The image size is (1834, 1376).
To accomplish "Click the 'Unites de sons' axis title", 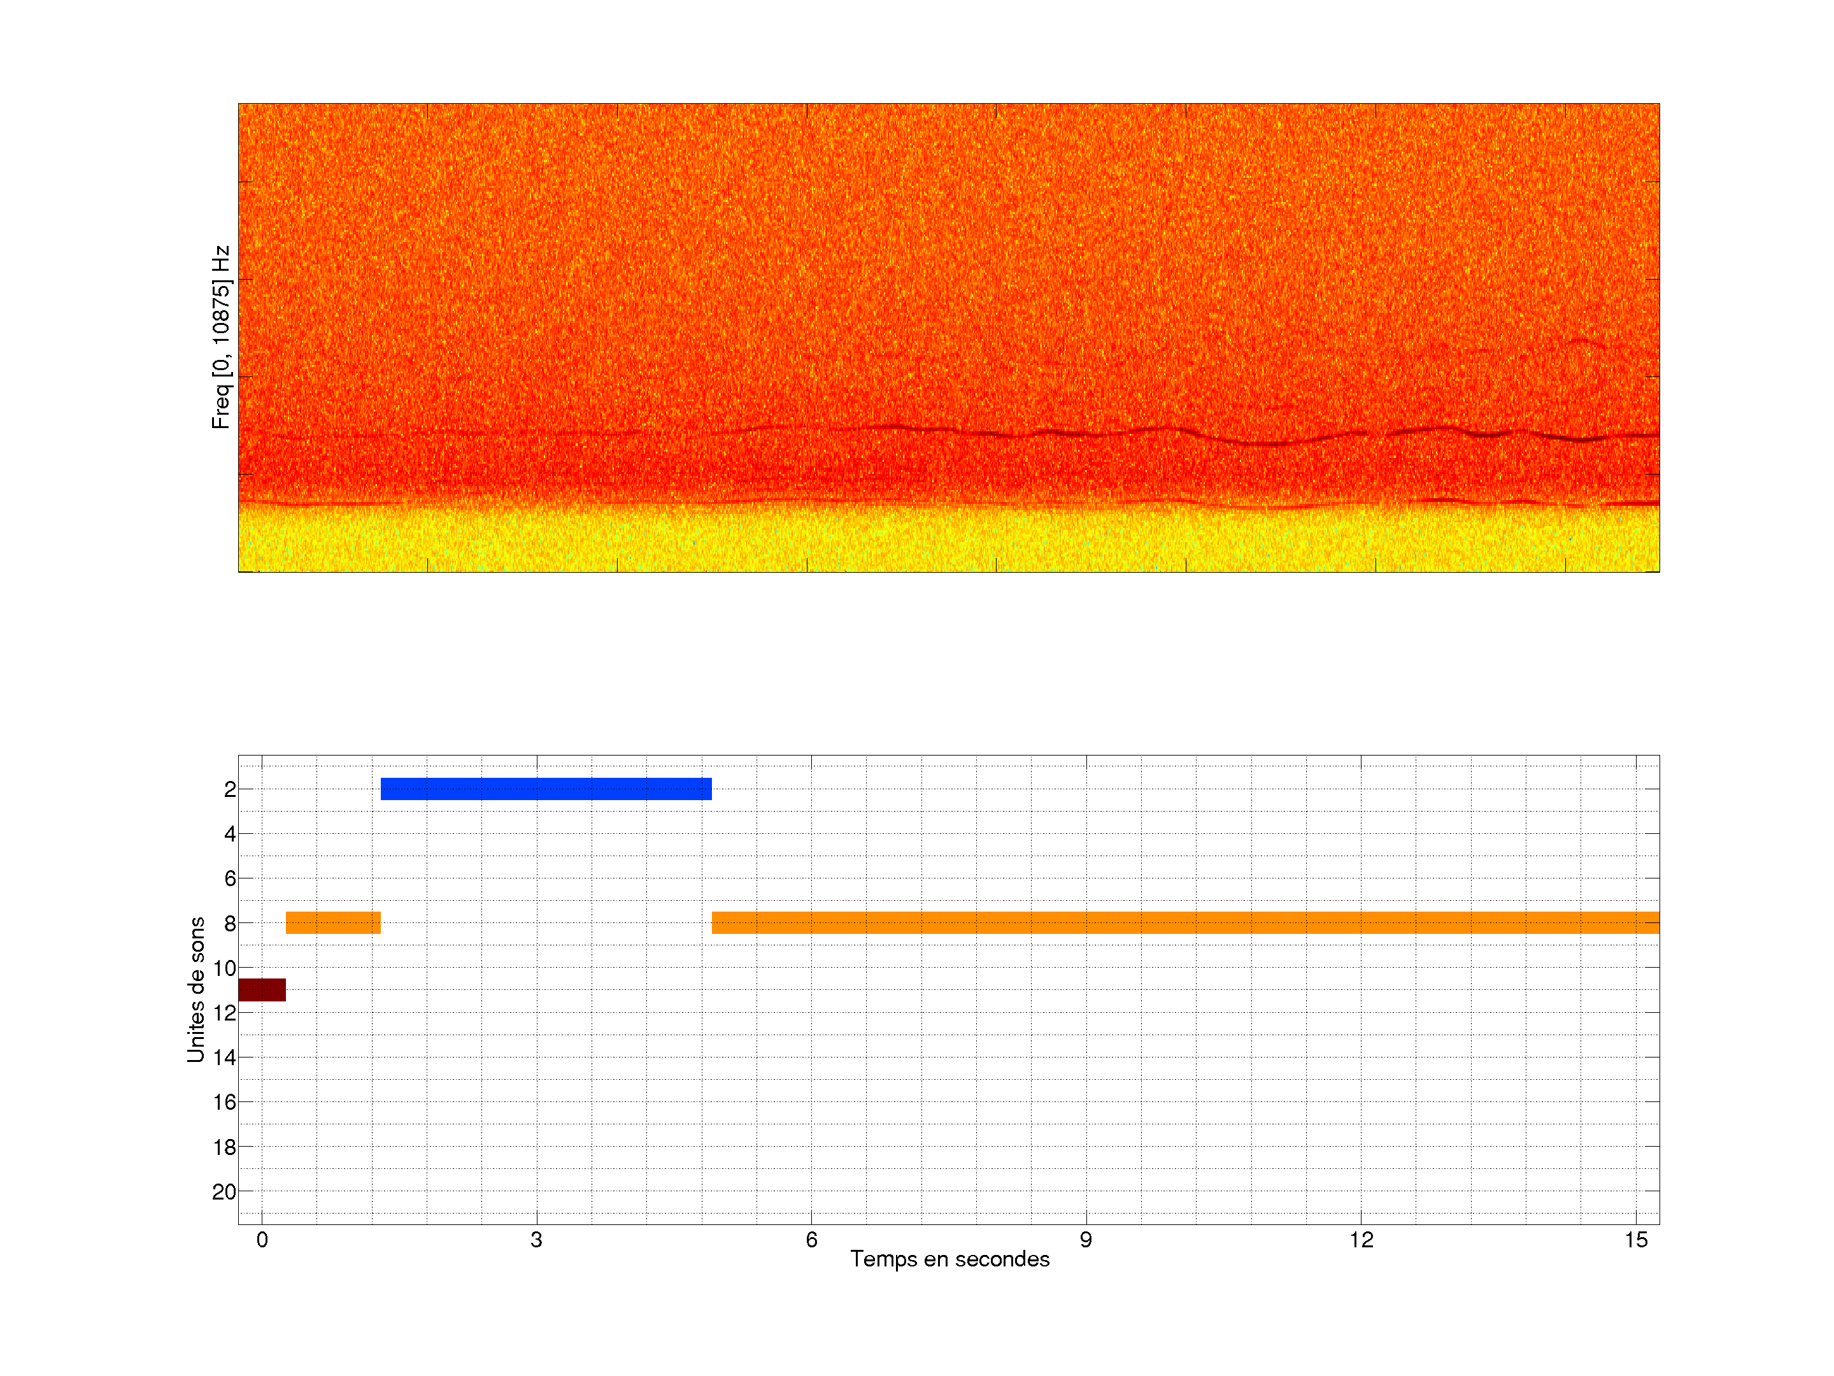I will coord(197,989).
